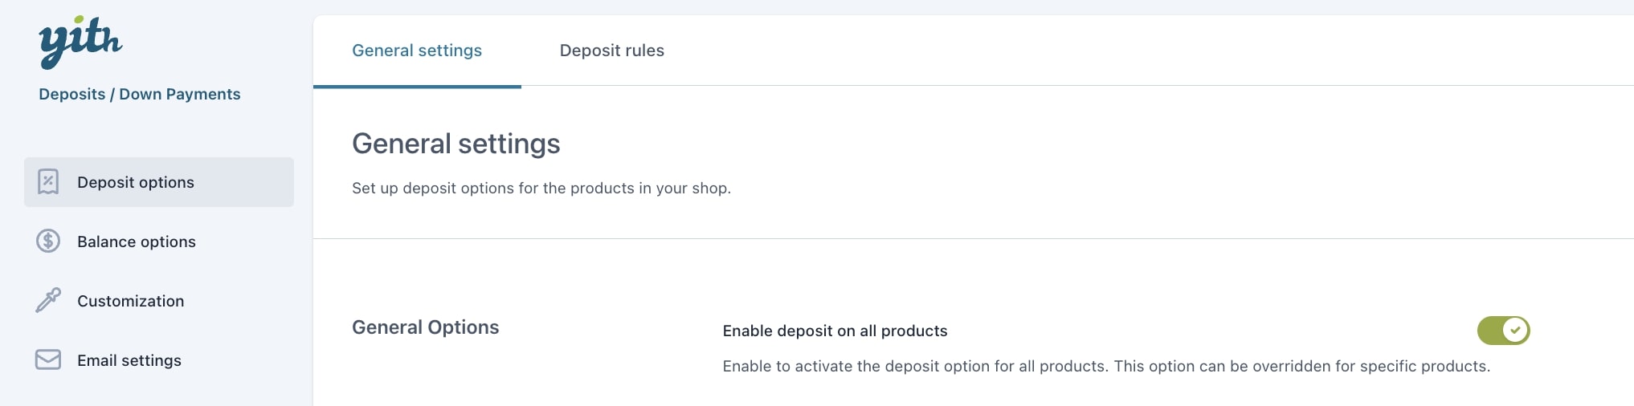
Task: Click the Deposit options receipt icon
Action: tap(48, 182)
